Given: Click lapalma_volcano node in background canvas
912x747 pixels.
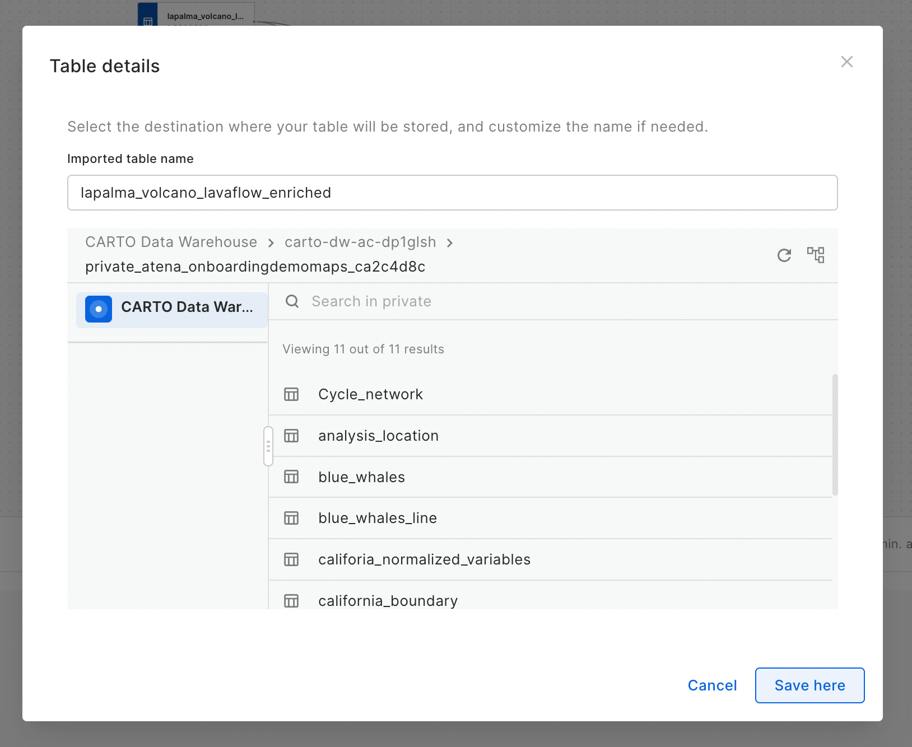Looking at the screenshot, I should (x=196, y=15).
